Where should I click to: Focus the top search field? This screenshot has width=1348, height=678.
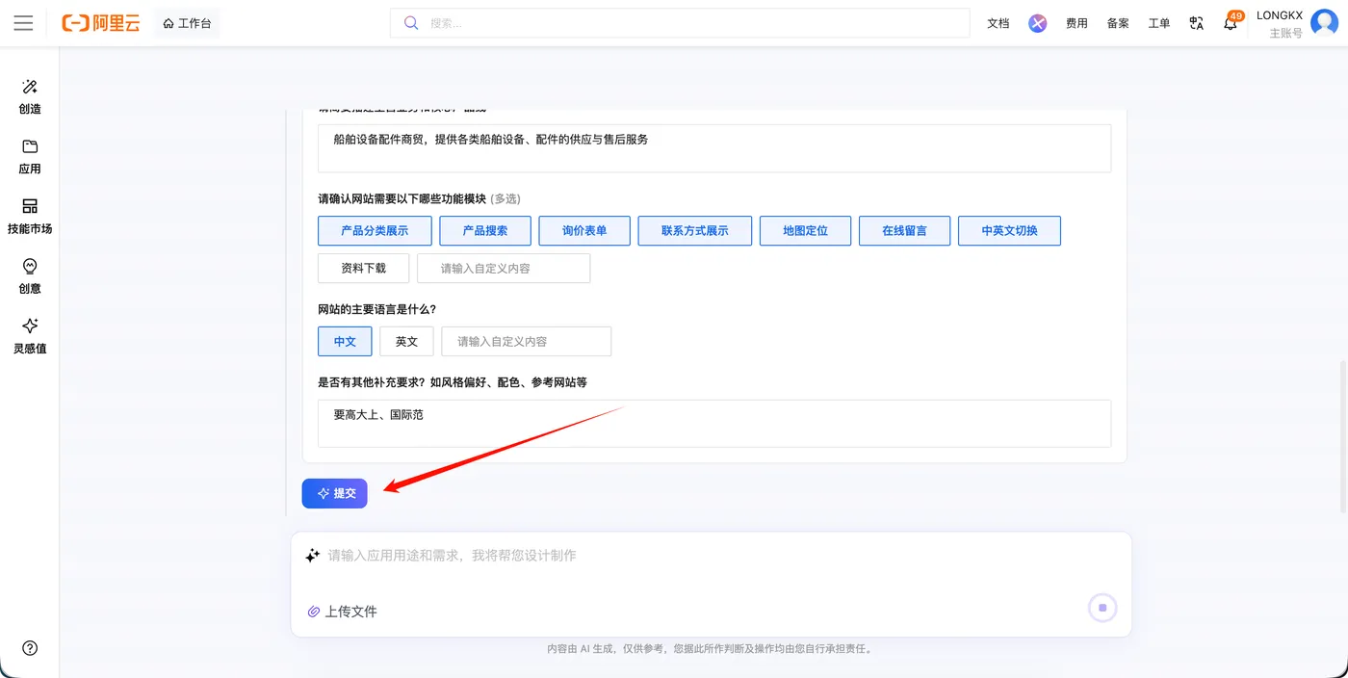point(680,23)
